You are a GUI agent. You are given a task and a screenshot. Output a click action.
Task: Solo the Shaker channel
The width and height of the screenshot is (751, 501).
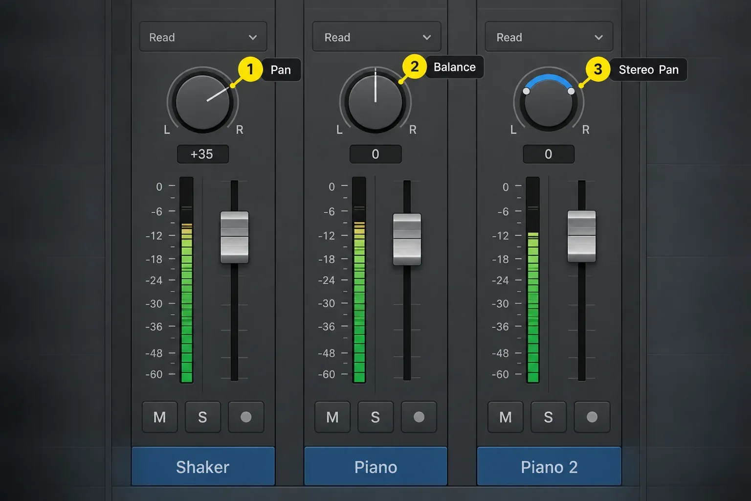pos(202,417)
